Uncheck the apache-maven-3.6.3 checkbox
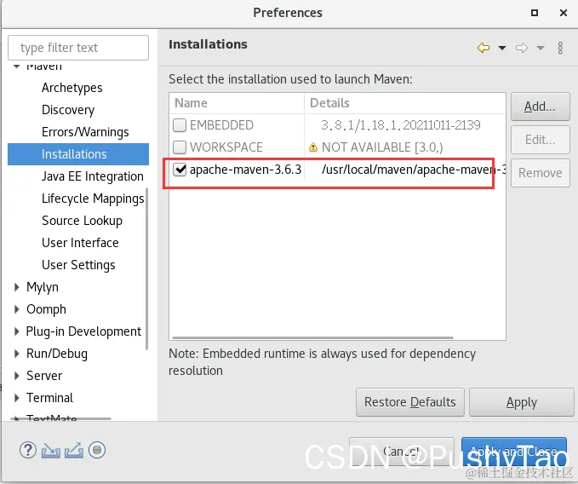 tap(180, 170)
